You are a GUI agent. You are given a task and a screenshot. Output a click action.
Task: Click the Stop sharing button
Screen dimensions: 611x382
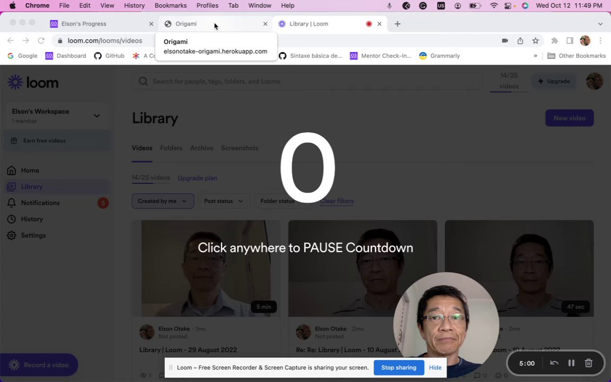point(399,368)
